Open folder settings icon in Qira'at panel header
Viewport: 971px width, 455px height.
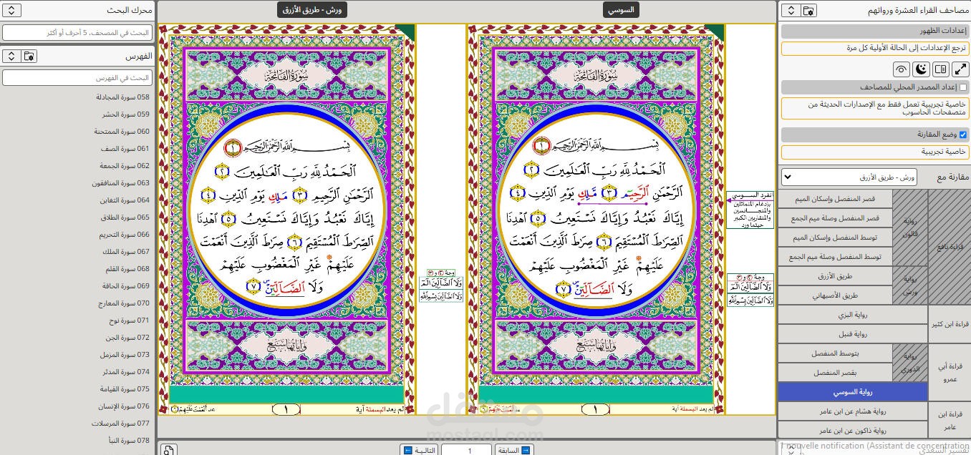pyautogui.click(x=808, y=10)
